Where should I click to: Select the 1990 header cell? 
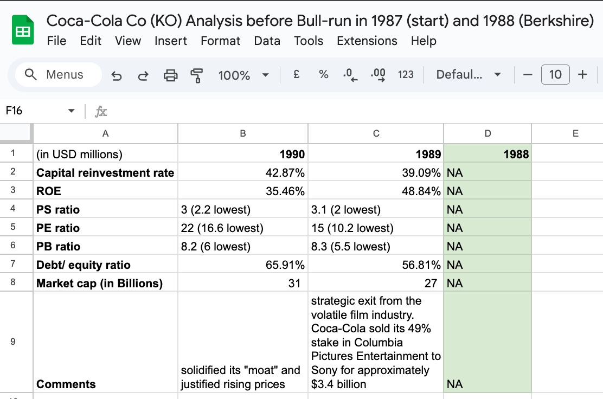click(x=242, y=154)
